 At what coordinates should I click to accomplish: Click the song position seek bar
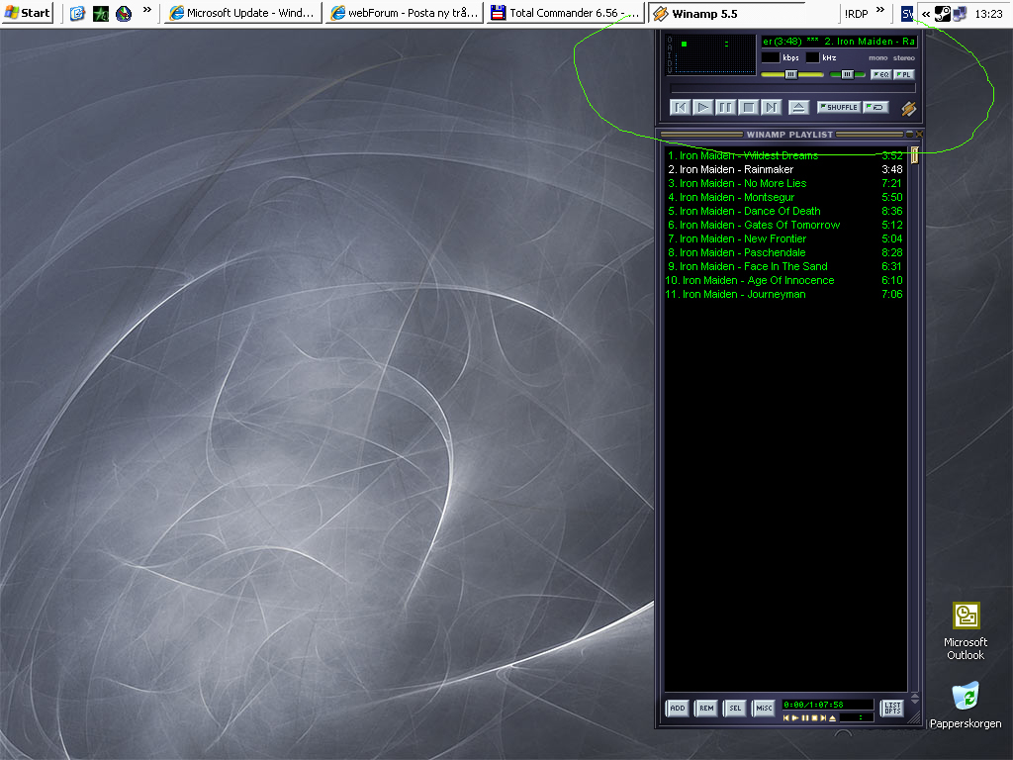pos(792,88)
